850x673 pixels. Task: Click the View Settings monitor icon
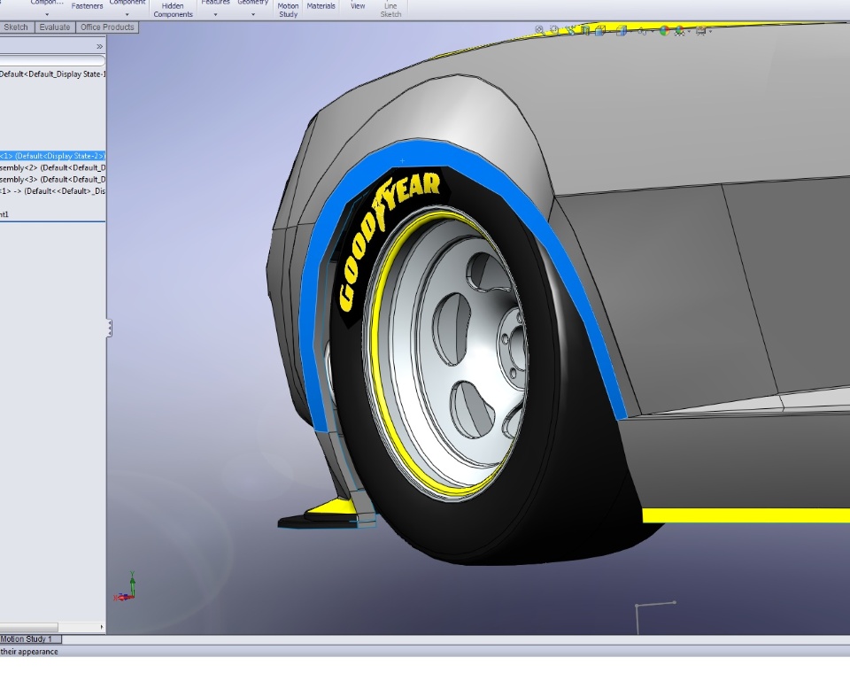(x=701, y=31)
